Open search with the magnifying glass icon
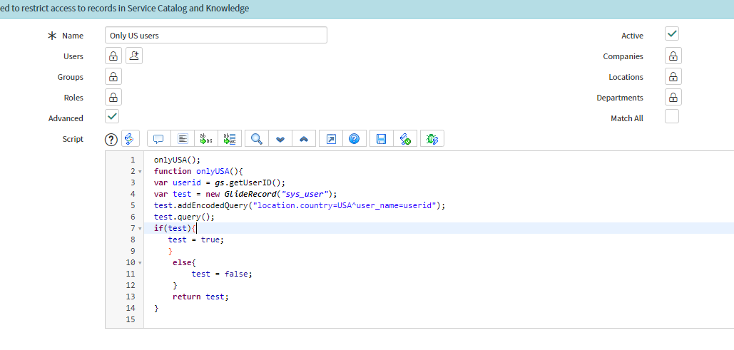734x350 pixels. tap(257, 139)
